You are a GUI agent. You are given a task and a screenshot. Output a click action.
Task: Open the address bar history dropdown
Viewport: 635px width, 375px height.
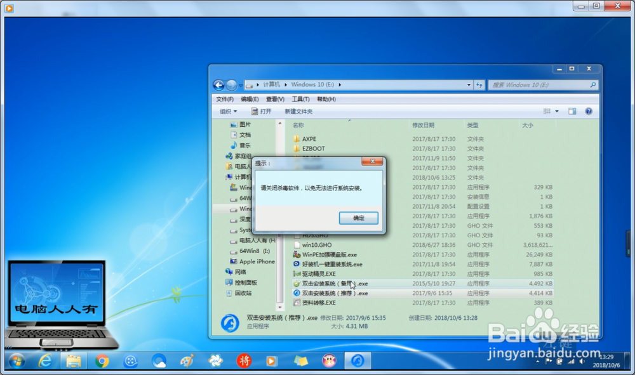pyautogui.click(x=469, y=85)
